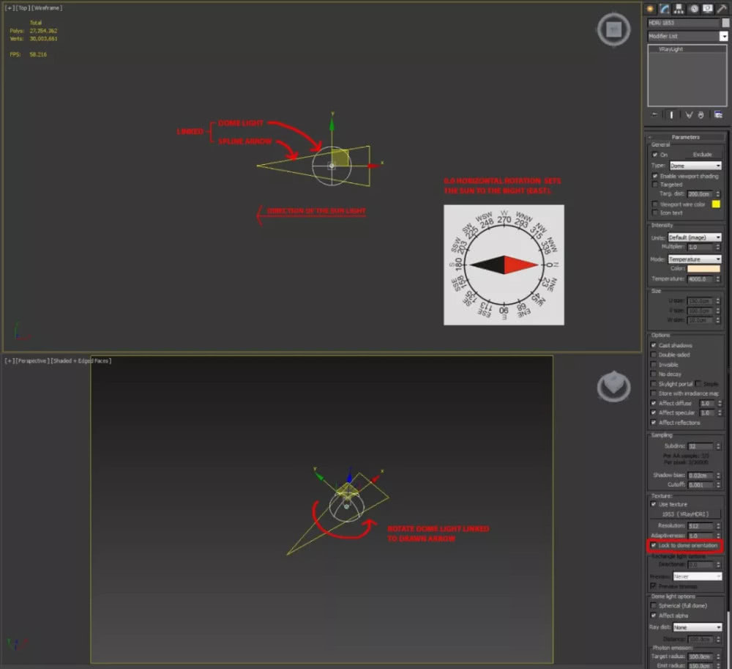Open the Create command panel tab
This screenshot has width=732, height=669.
tap(649, 8)
